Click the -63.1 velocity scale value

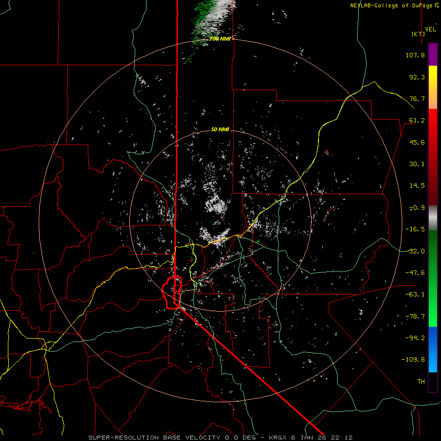point(415,294)
